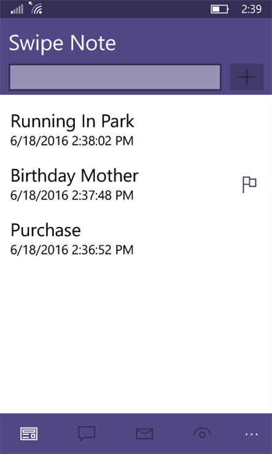This screenshot has height=454, width=272.
Task: Focus the new note text field
Action: [x=115, y=78]
